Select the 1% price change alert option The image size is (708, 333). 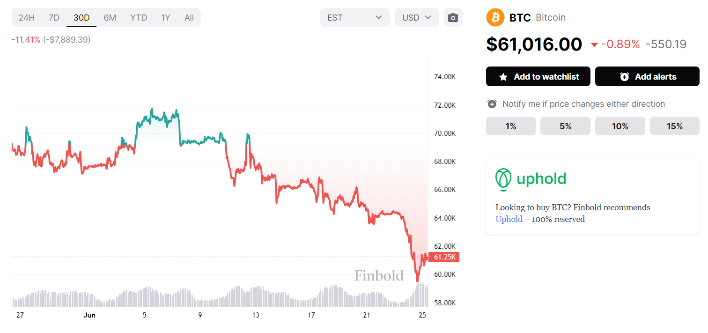[510, 126]
